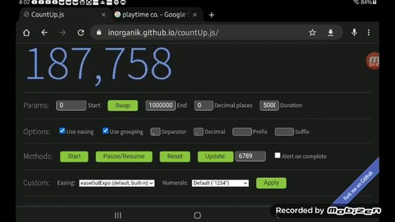Focus the Decimal character input field
The image size is (395, 222).
pyautogui.click(x=199, y=131)
